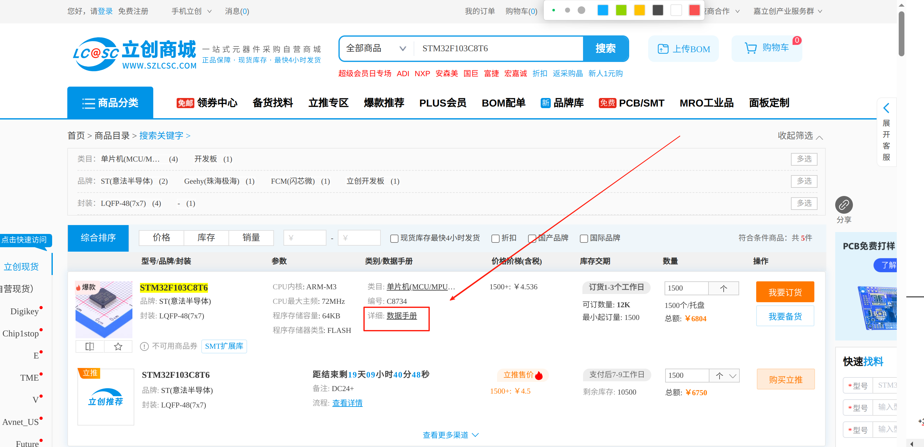This screenshot has height=447, width=924.
Task: Expand 嘉立创产业服务群 dropdown
Action: [787, 11]
